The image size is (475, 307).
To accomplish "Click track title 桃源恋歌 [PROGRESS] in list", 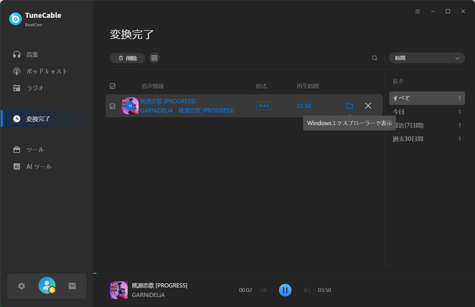I will [x=168, y=101].
